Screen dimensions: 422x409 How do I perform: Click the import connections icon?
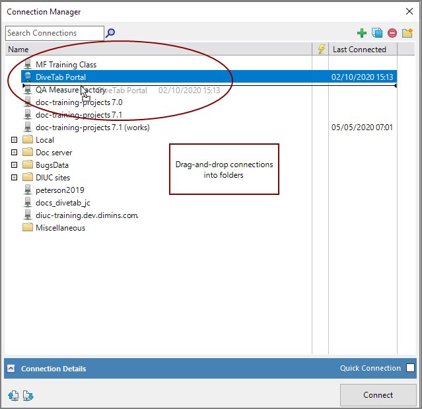(13, 396)
